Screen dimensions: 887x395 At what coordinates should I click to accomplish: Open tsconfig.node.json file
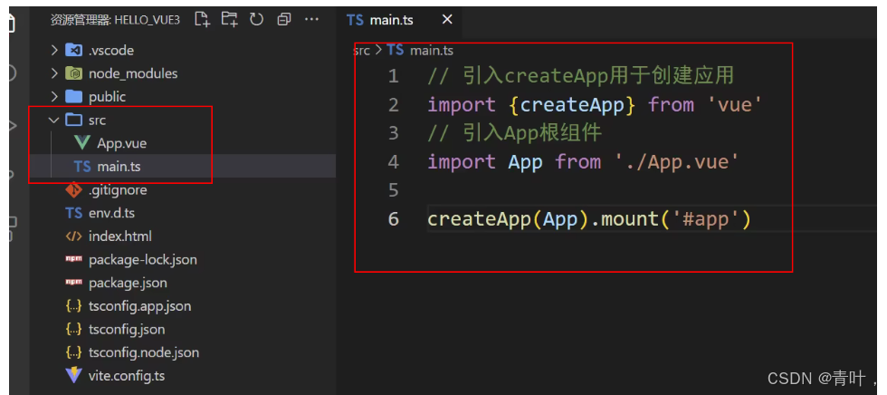tap(144, 352)
